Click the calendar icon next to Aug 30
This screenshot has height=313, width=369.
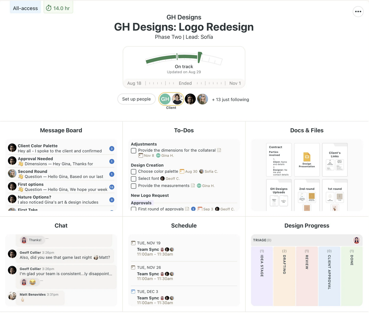[182, 172]
